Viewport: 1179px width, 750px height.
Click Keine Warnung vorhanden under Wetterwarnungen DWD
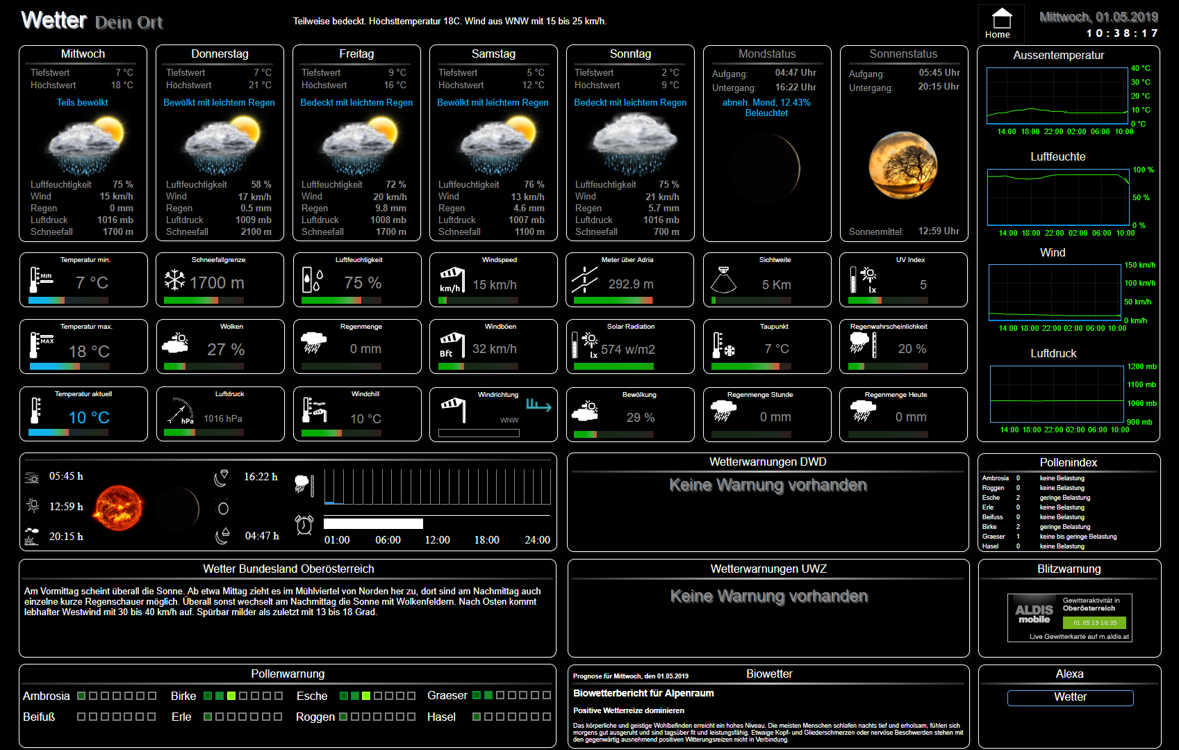(x=768, y=485)
